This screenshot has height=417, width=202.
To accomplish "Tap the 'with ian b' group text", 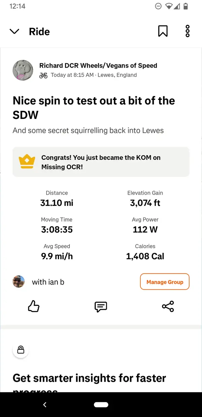I will pos(48,282).
